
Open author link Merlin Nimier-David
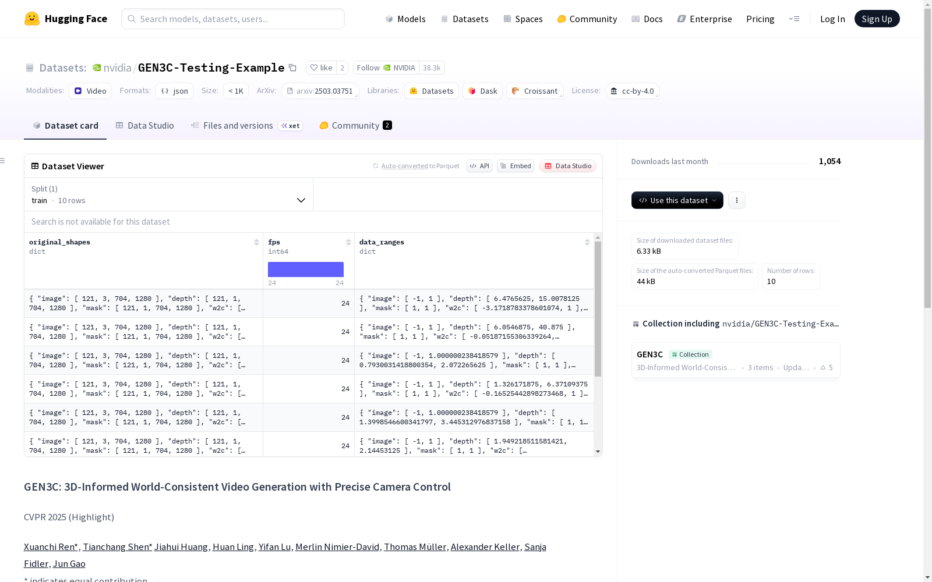pos(337,546)
